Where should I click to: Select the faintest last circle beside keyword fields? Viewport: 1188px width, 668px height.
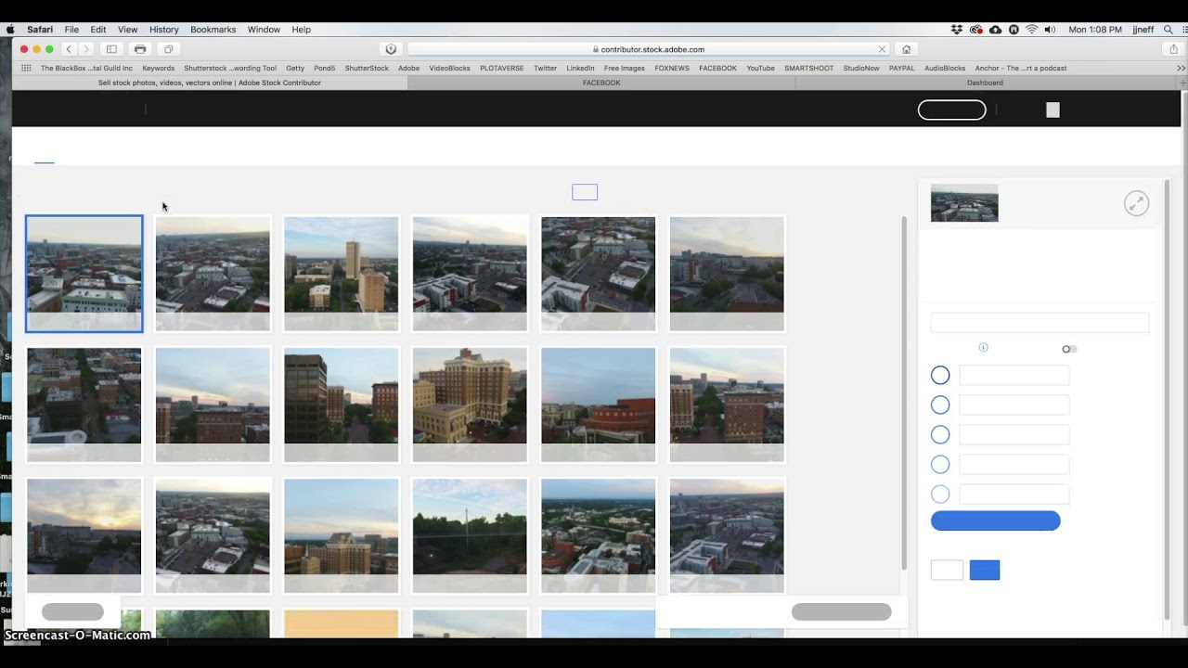(940, 494)
